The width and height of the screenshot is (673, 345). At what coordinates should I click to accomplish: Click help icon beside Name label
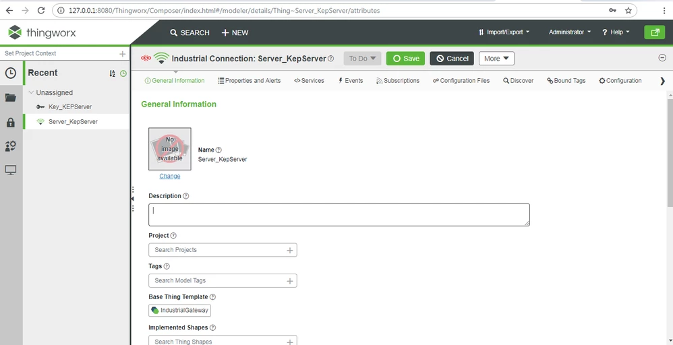pyautogui.click(x=218, y=150)
